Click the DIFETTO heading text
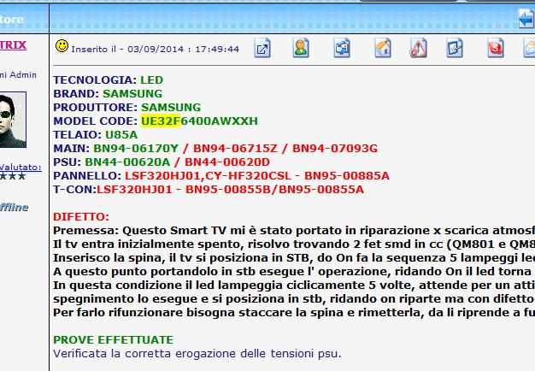 [81, 217]
